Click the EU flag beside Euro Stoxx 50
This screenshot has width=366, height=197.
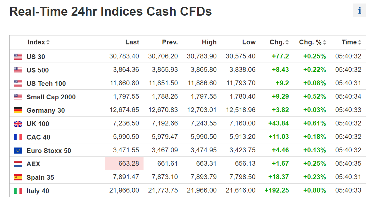[x=18, y=151]
